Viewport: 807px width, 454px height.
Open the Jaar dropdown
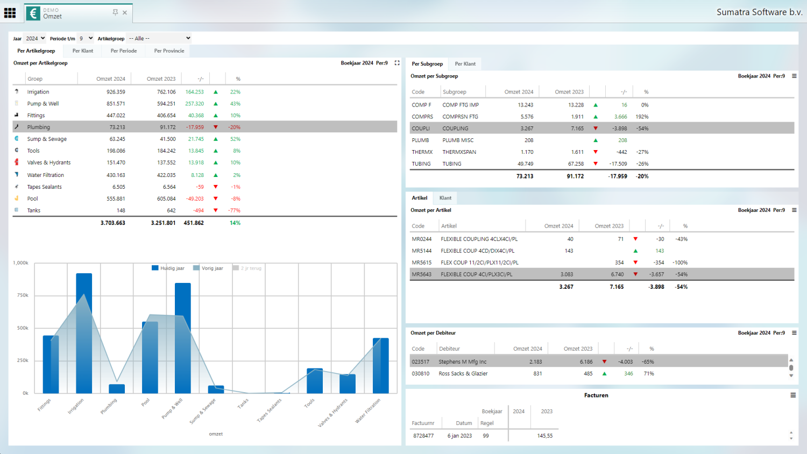[x=36, y=38]
